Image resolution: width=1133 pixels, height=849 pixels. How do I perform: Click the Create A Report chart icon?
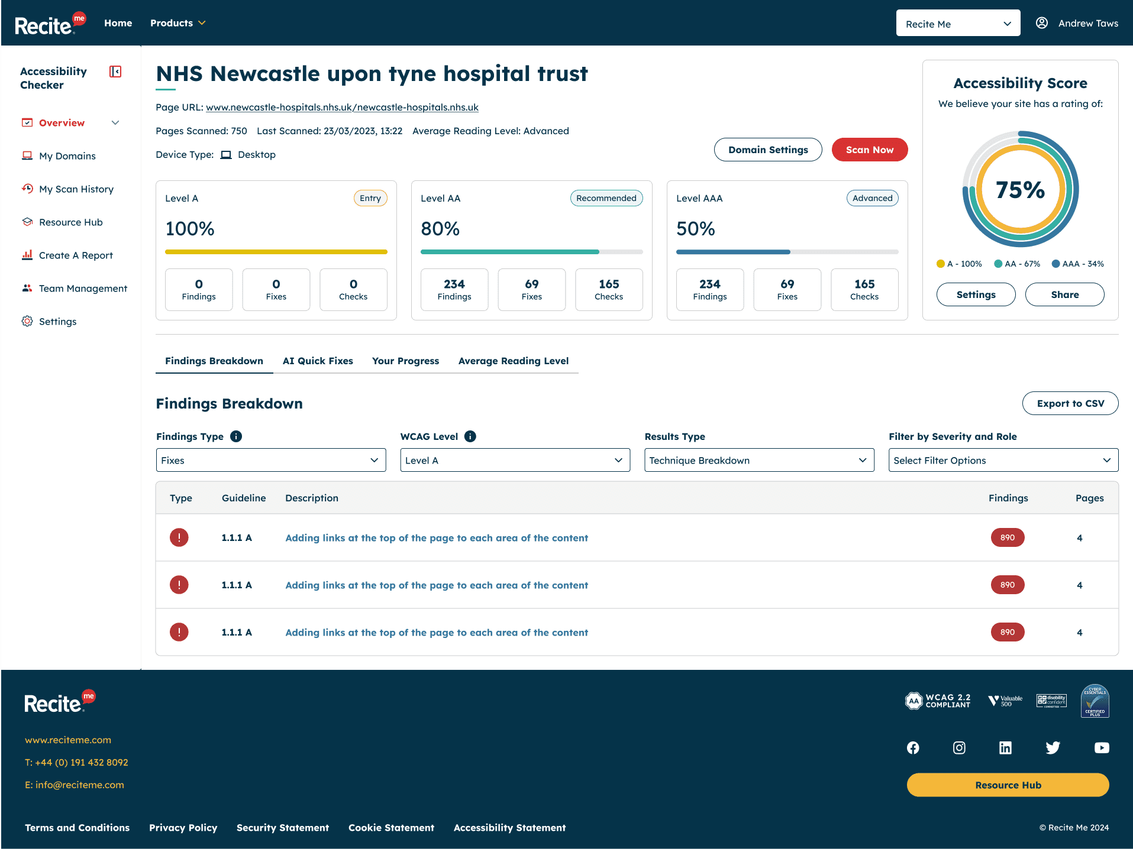tap(27, 255)
